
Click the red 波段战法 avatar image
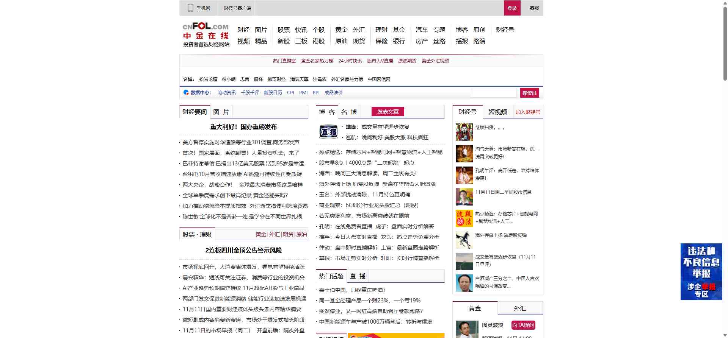[x=464, y=218]
